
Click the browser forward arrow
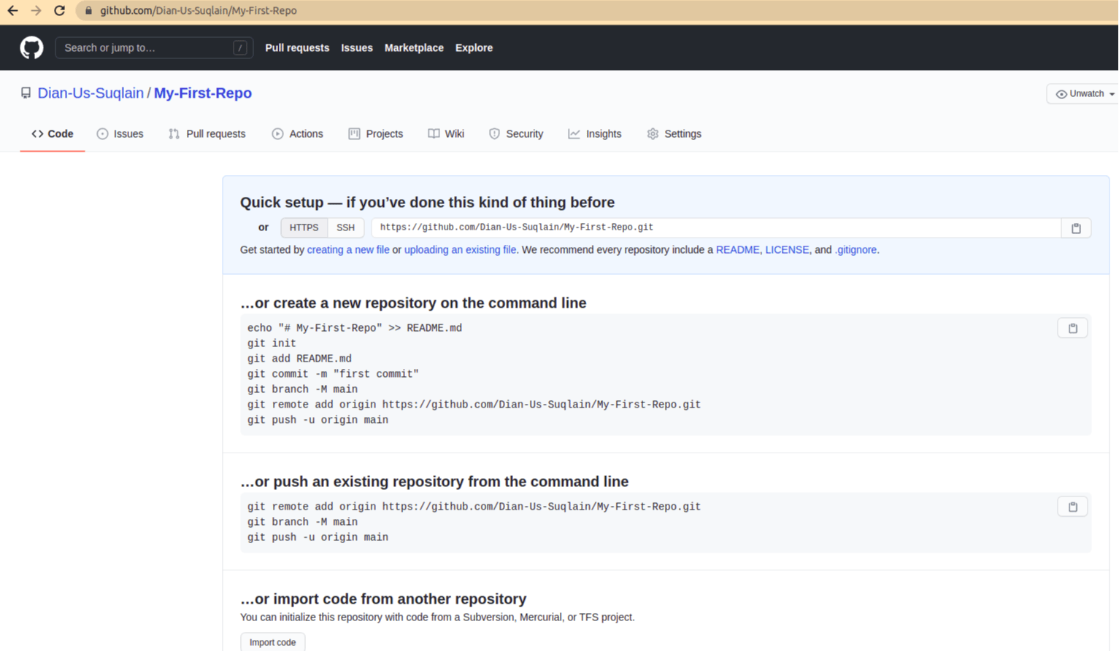[x=36, y=11]
